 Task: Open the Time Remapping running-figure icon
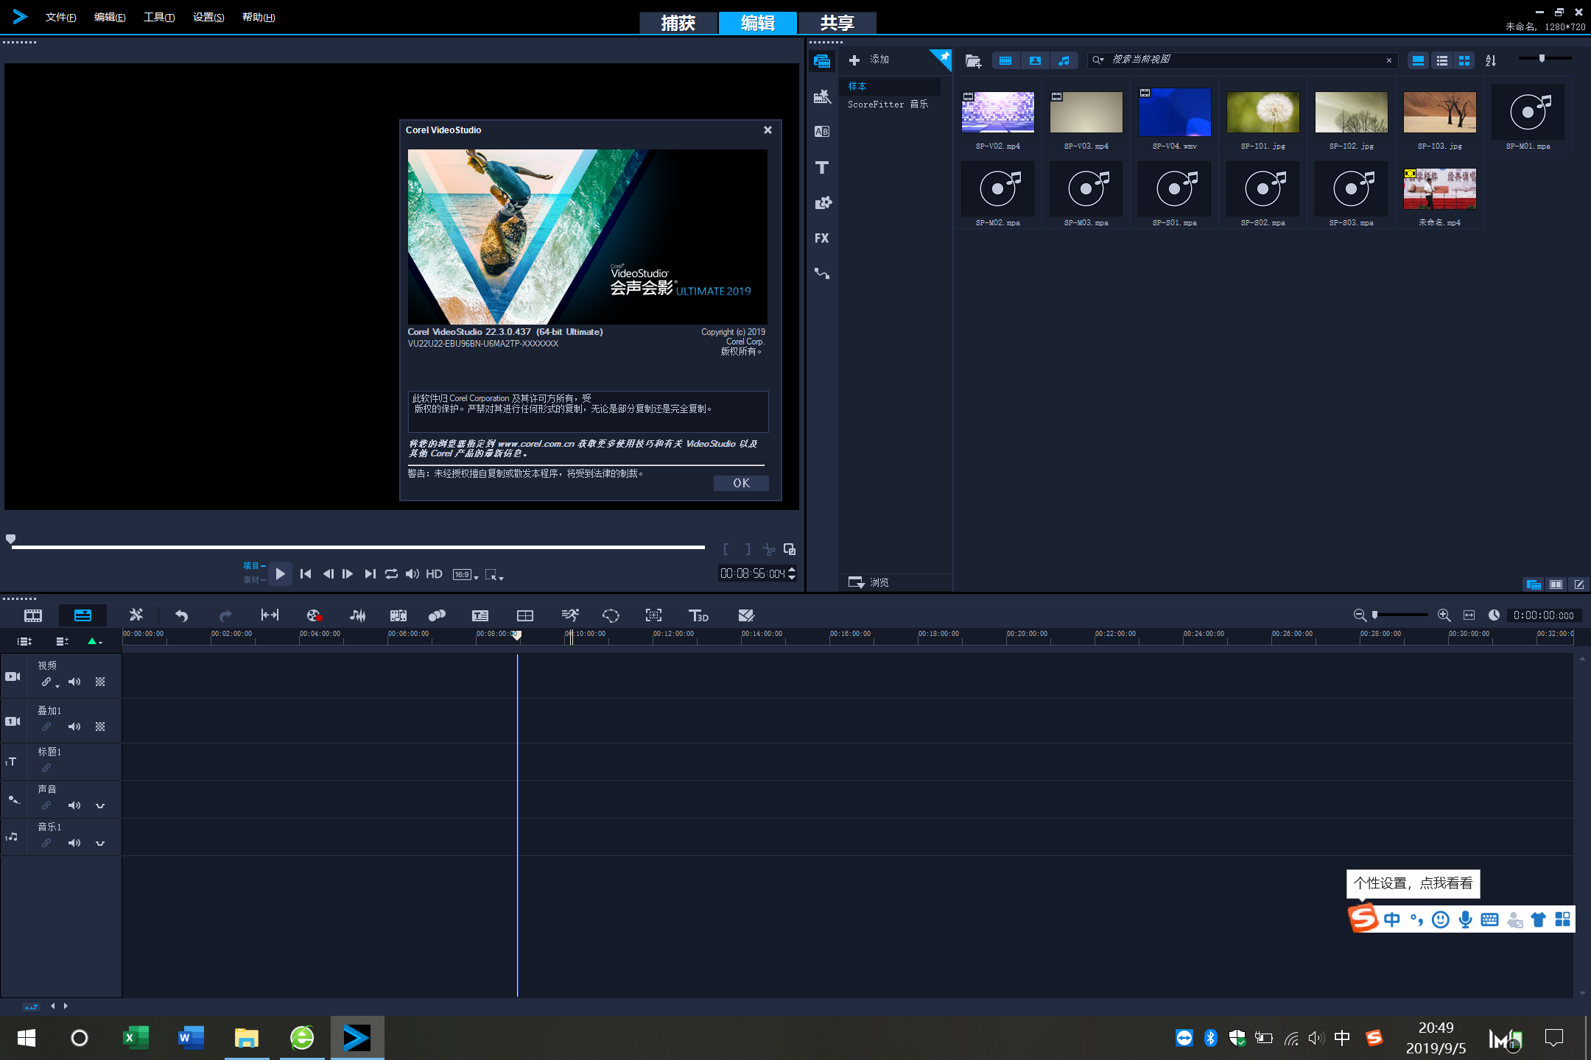[570, 615]
